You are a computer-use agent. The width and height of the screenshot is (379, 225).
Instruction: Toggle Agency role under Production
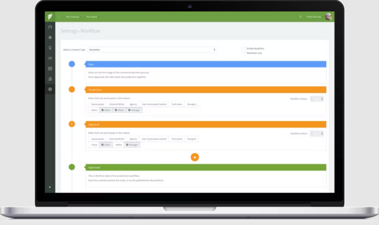tap(133, 105)
